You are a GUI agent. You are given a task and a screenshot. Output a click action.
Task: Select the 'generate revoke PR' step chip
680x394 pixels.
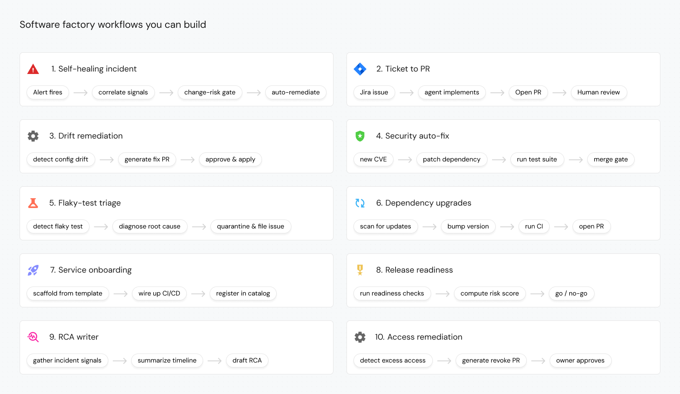(x=491, y=360)
